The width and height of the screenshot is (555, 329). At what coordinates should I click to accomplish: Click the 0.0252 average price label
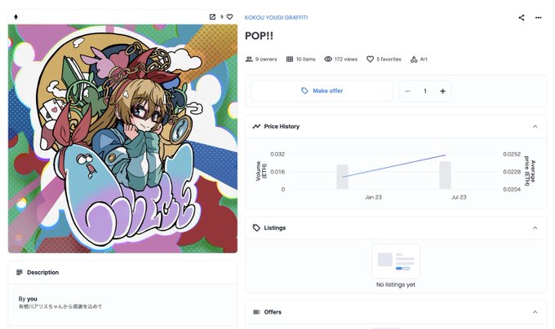coord(512,154)
